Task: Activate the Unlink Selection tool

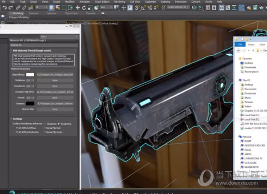Action: coord(24,8)
